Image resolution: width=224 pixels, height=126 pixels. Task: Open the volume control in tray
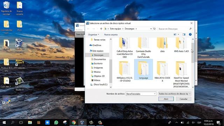click(x=193, y=122)
